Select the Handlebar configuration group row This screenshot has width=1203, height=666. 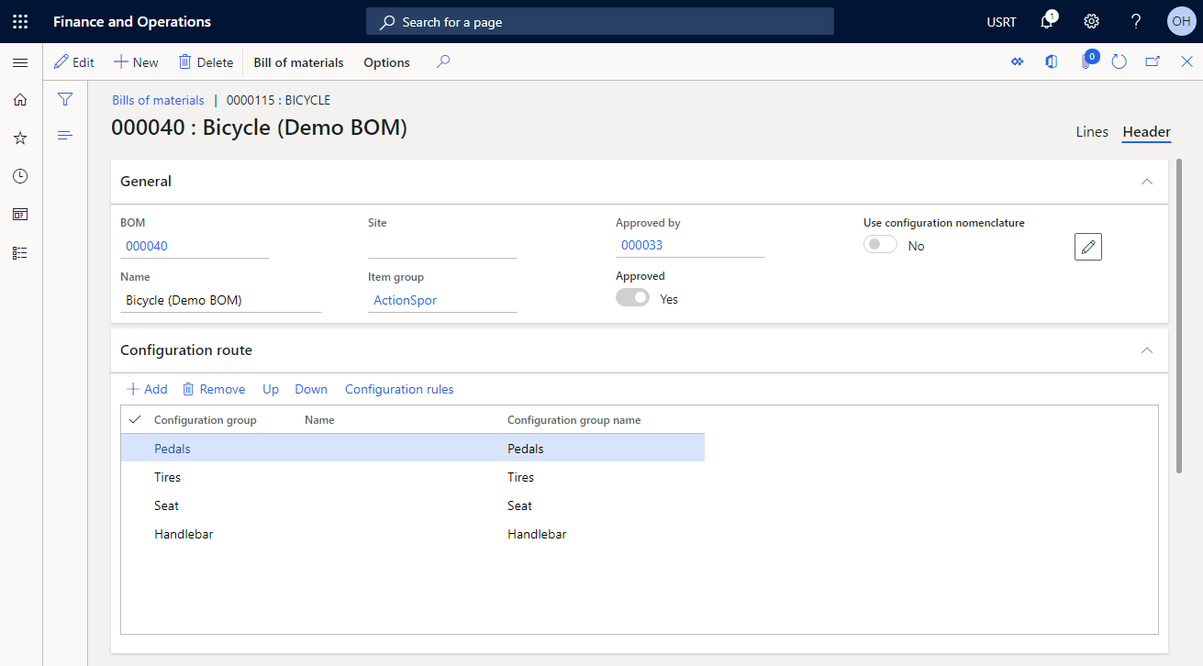(413, 534)
